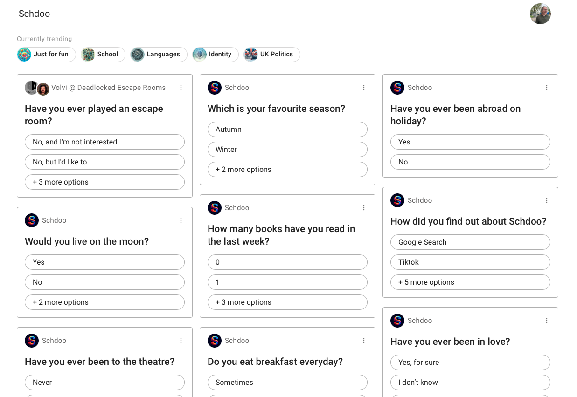The width and height of the screenshot is (577, 397).
Task: Open three-dot menu on escape room poll
Action: pos(181,88)
